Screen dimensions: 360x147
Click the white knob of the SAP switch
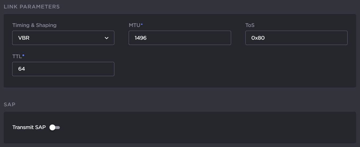point(52,127)
